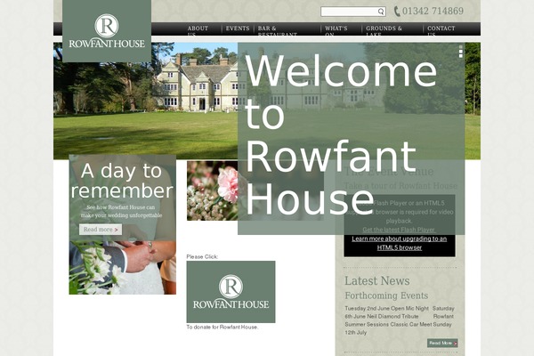The height and width of the screenshot is (356, 534).
Task: Click the search magnifier icon
Action: (381, 12)
